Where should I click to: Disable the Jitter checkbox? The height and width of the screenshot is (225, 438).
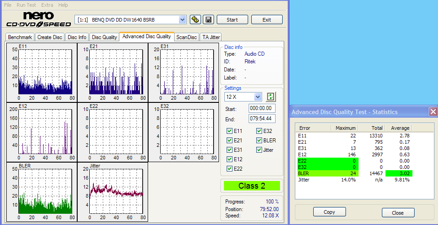click(259, 150)
